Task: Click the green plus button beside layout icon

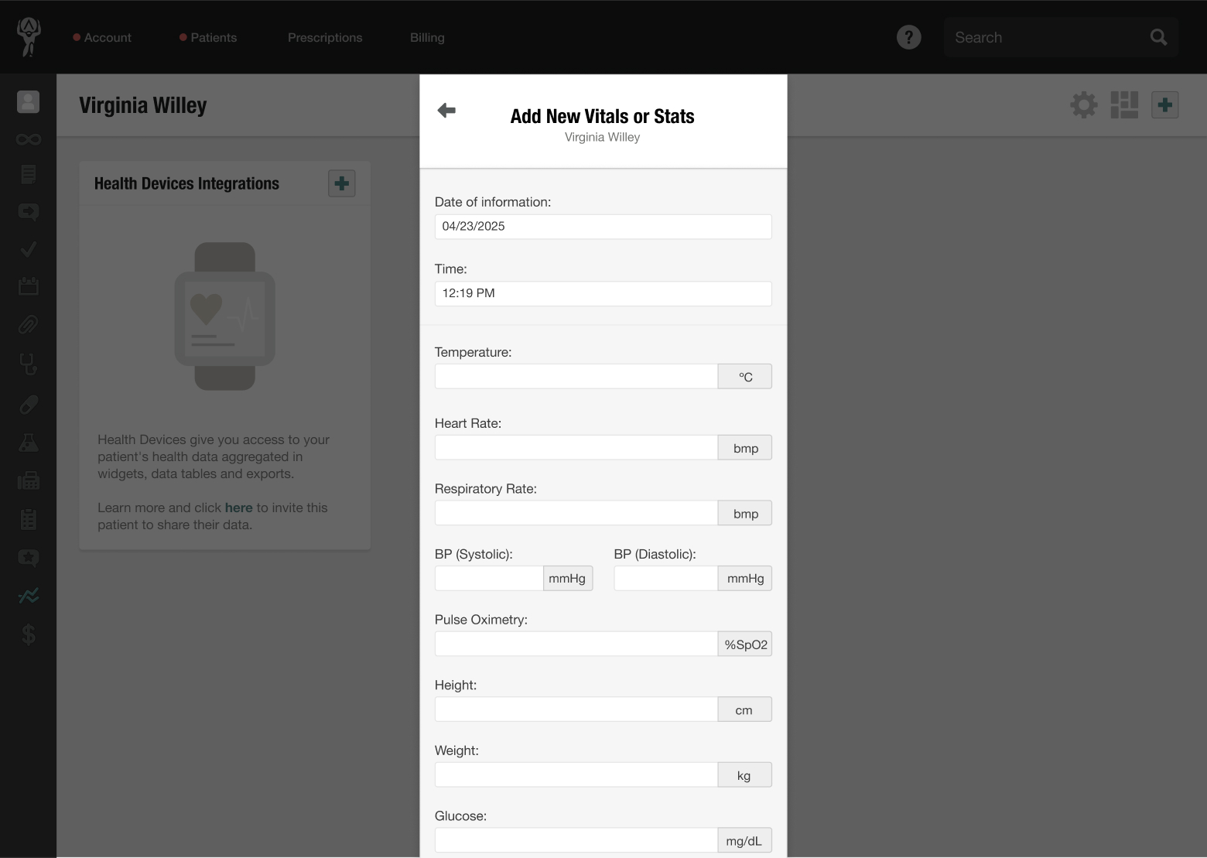Action: coord(1164,104)
